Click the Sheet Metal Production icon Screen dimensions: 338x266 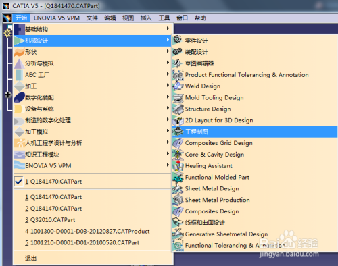click(178, 200)
